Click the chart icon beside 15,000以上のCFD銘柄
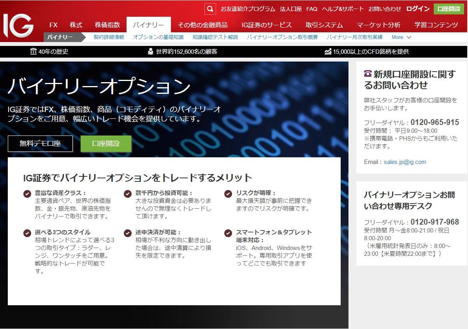 [x=328, y=51]
